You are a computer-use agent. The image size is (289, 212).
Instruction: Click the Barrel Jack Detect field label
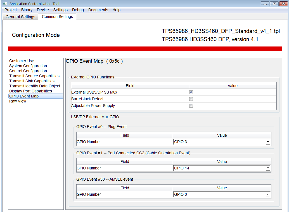click(x=87, y=99)
